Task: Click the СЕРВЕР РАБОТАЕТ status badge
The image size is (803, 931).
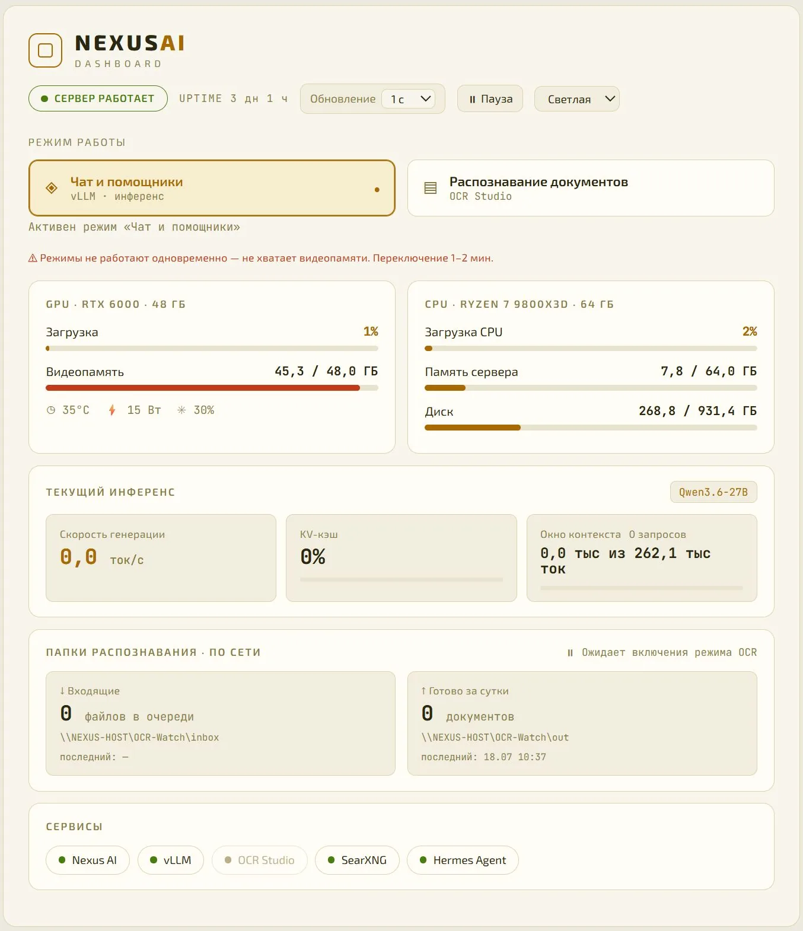Action: tap(98, 99)
